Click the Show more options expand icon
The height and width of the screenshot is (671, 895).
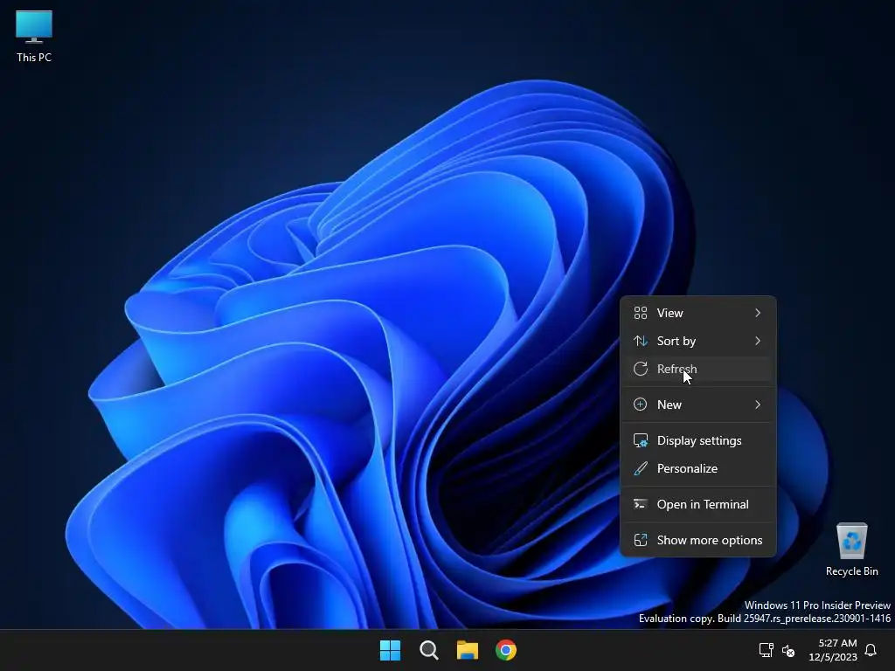pos(641,540)
